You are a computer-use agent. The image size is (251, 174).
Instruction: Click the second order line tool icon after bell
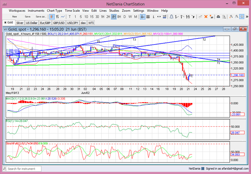coord(182,16)
